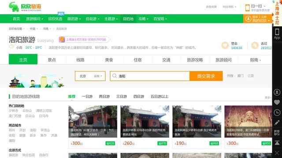282x158 pixels.
Task: Switch to the 住宿 tab
Action: click(x=137, y=60)
